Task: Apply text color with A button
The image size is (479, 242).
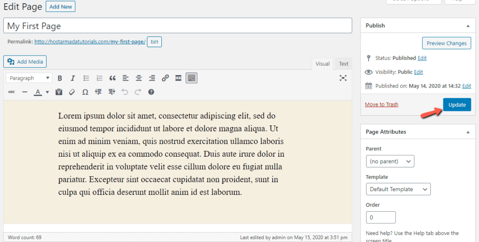Action: [37, 92]
